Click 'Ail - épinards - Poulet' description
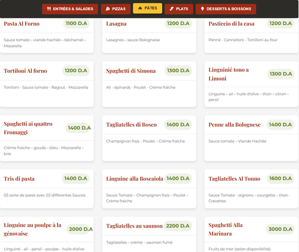299x252 pixels. [141, 87]
